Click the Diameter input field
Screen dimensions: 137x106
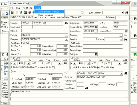[80, 85]
